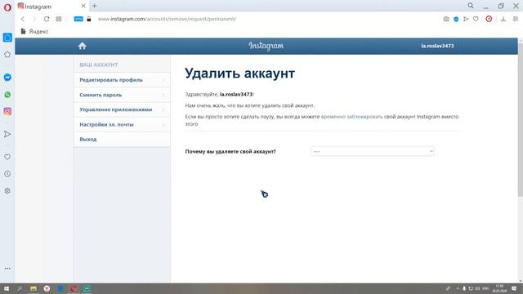
Task: Open the Speed Dial start page
Action: coord(59,19)
